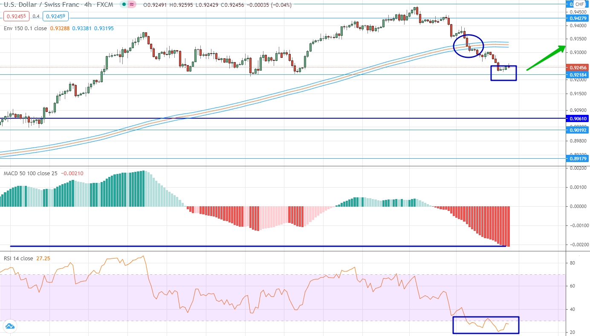Click the RSI scale value 80
The width and height of the screenshot is (590, 336).
[x=572, y=263]
